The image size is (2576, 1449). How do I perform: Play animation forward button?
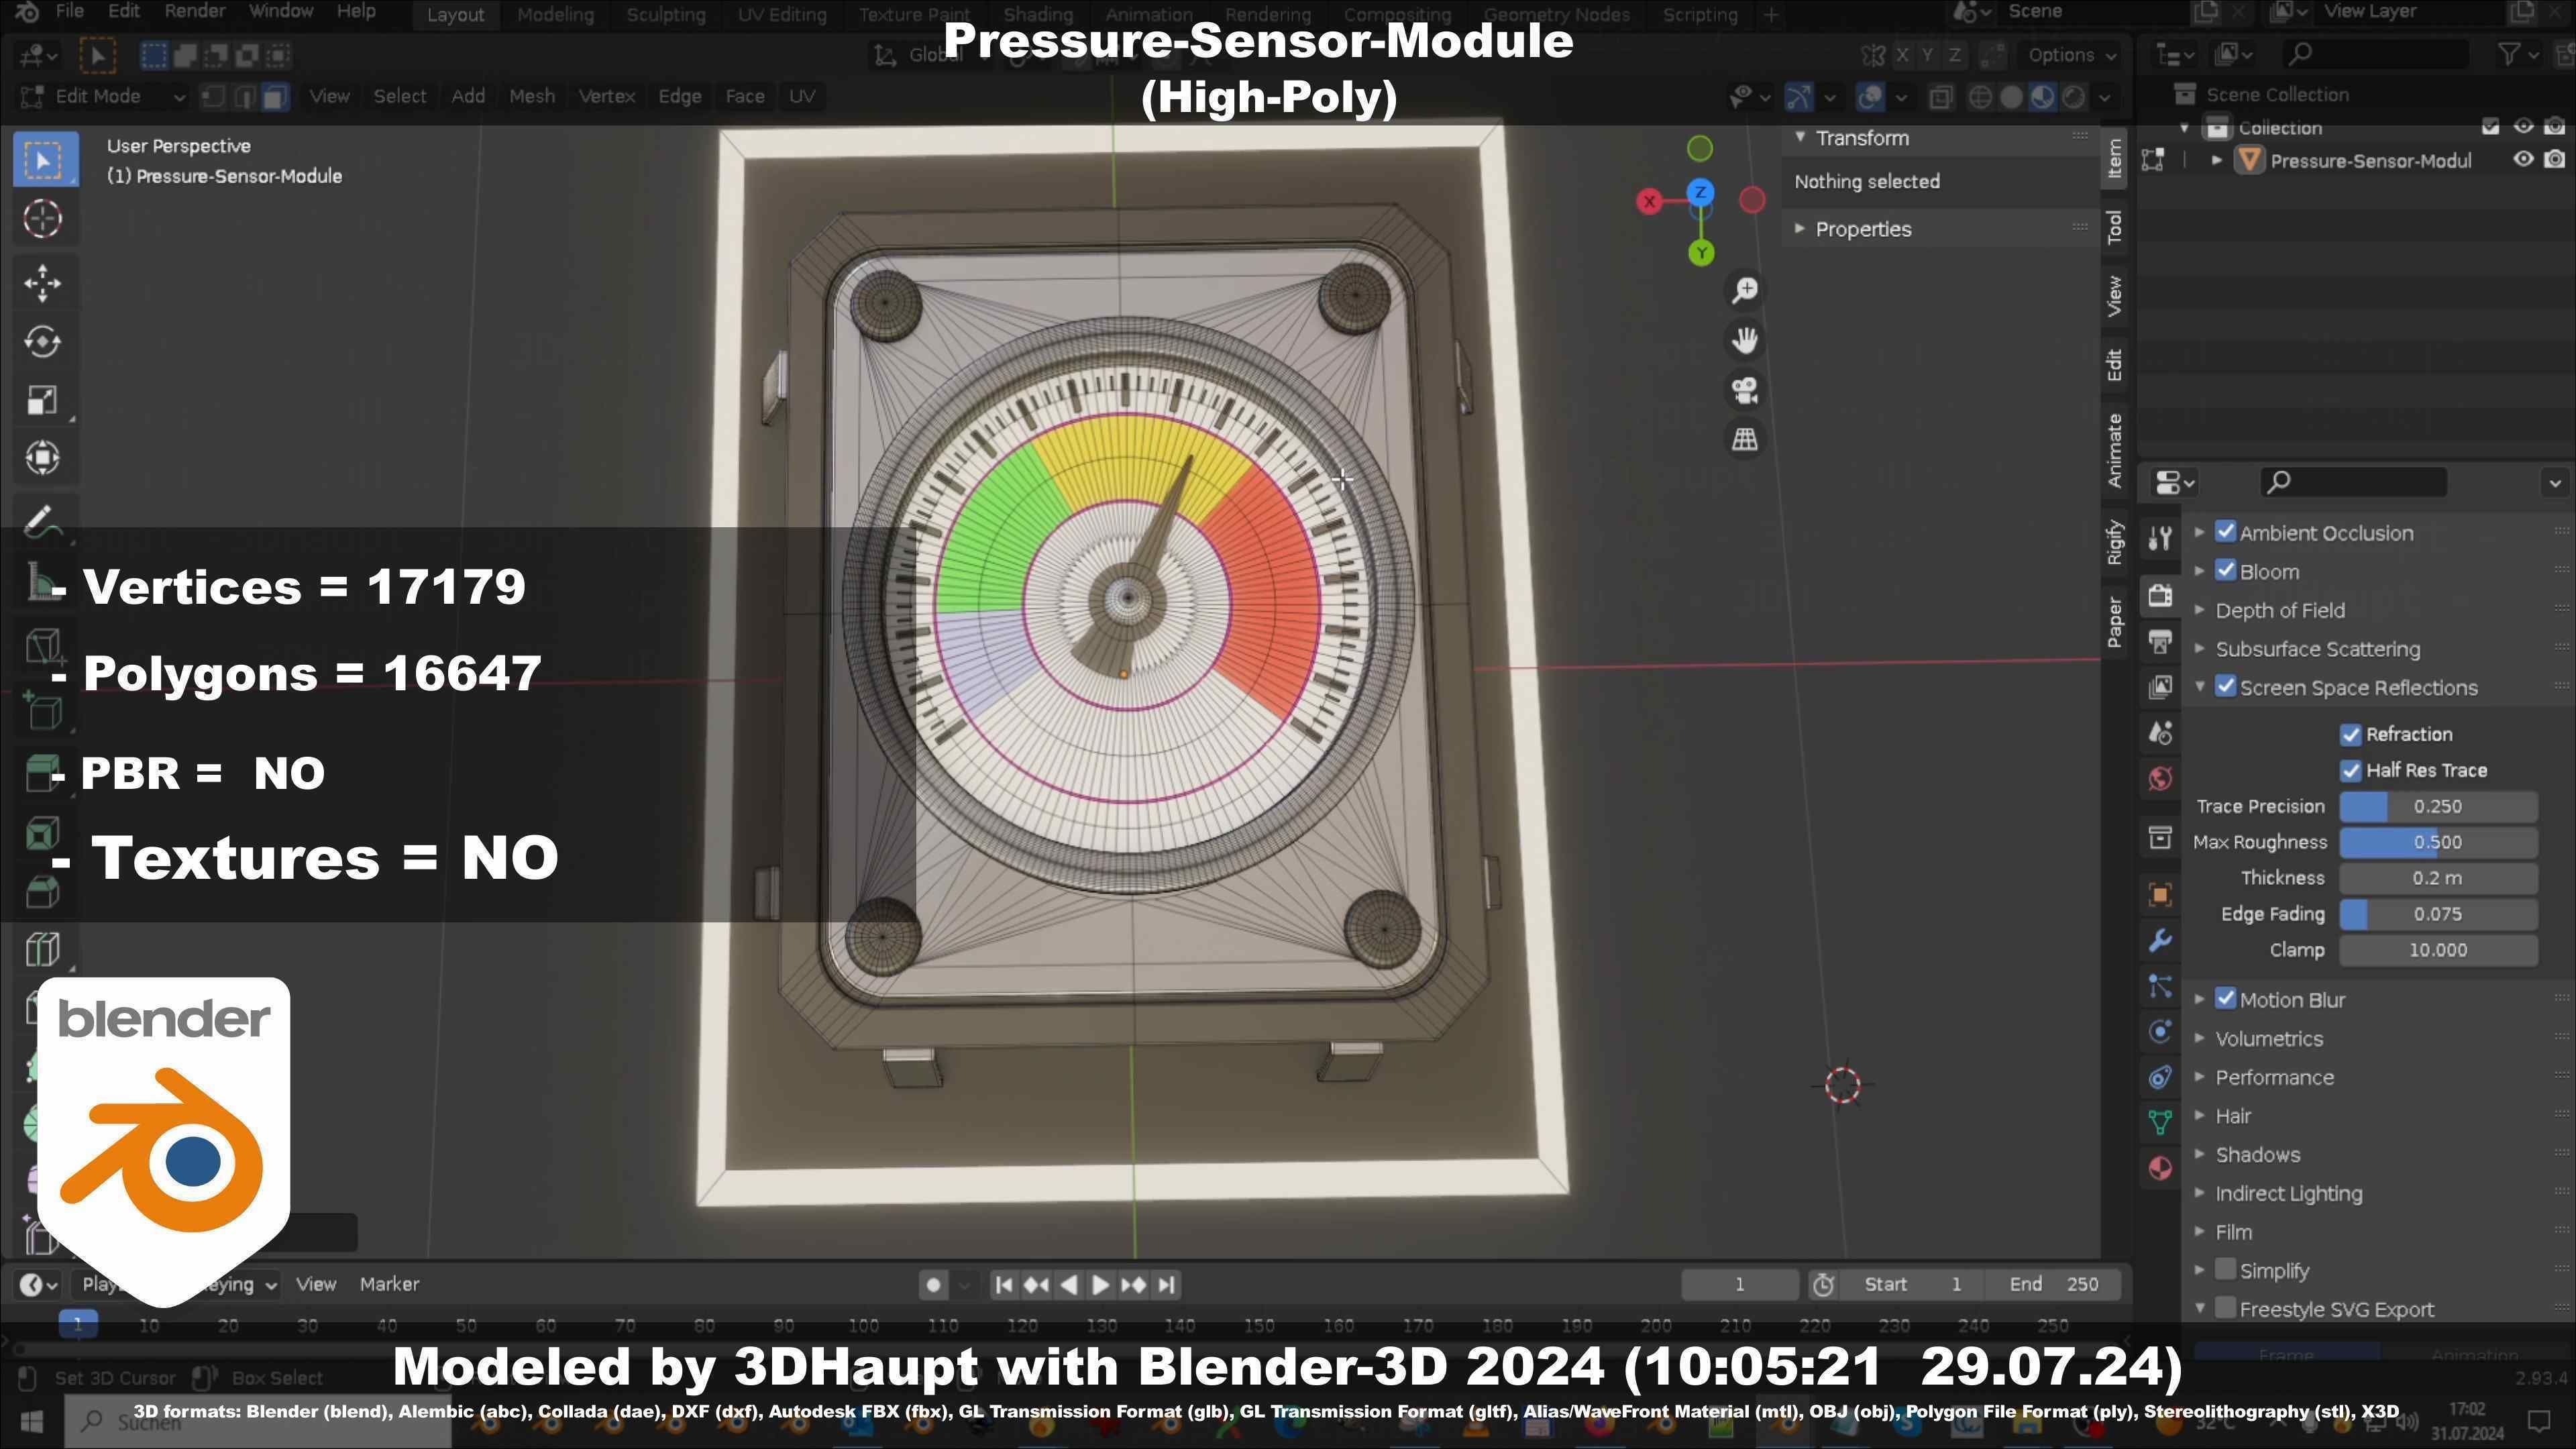tap(1100, 1285)
